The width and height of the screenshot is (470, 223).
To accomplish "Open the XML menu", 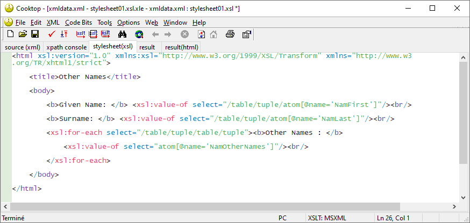I will coord(53,23).
